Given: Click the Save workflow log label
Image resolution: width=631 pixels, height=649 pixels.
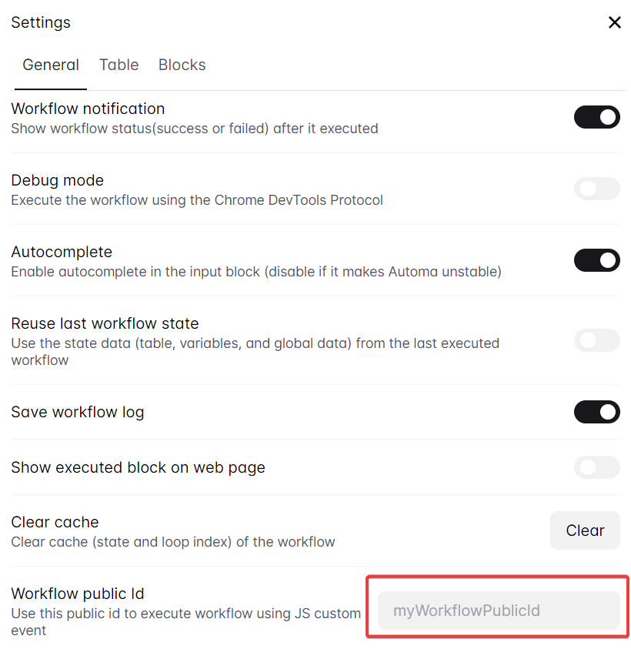Looking at the screenshot, I should click(77, 412).
